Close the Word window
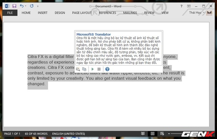 [x=211, y=6]
